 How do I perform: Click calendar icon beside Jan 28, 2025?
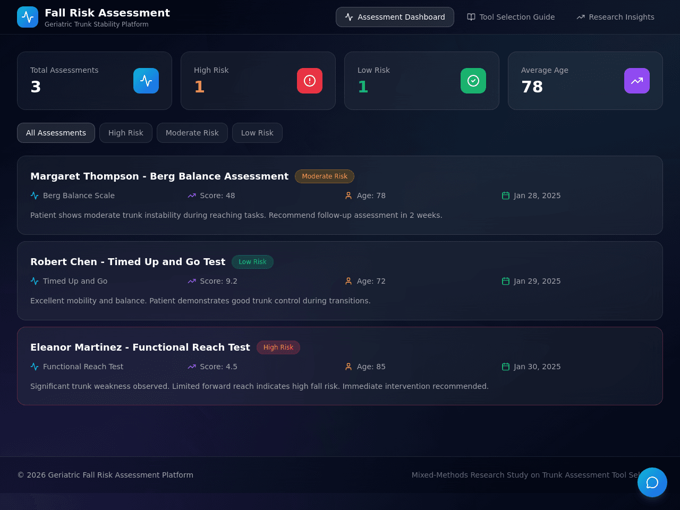(x=506, y=195)
